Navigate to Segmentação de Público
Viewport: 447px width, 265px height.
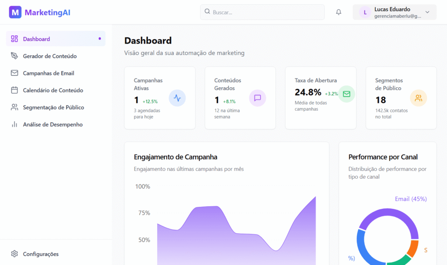[53, 107]
